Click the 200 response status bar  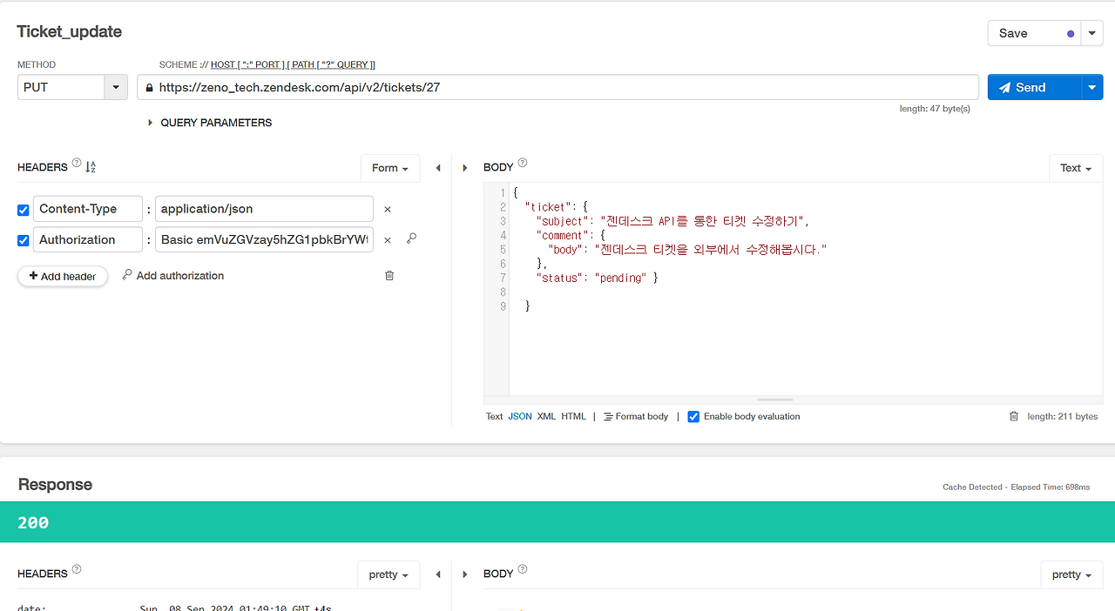click(557, 522)
